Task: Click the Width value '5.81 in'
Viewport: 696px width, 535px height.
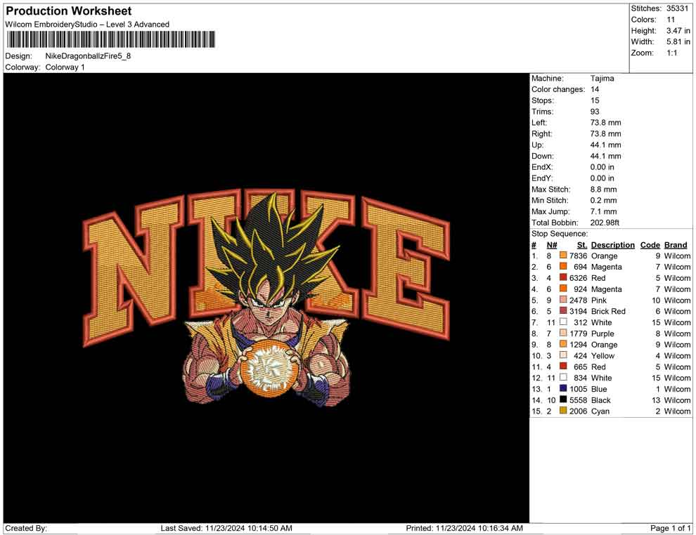Action: 678,41
